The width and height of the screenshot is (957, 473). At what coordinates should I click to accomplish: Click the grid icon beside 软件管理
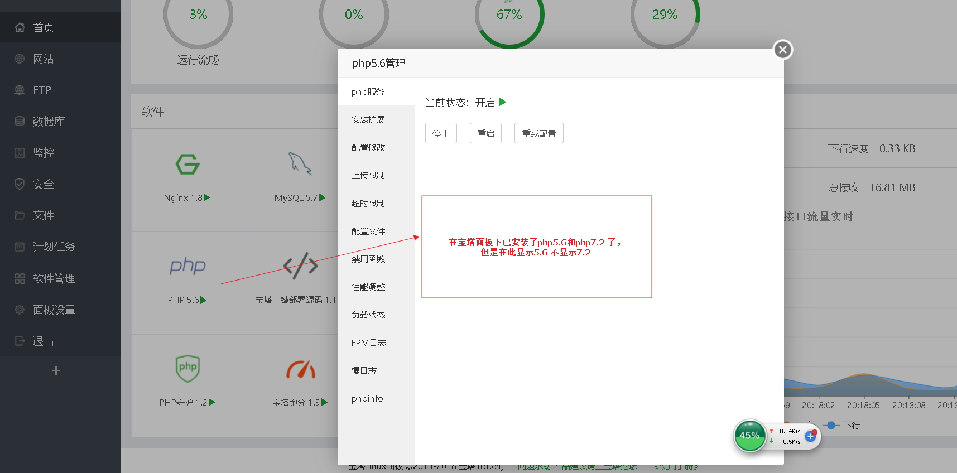20,278
